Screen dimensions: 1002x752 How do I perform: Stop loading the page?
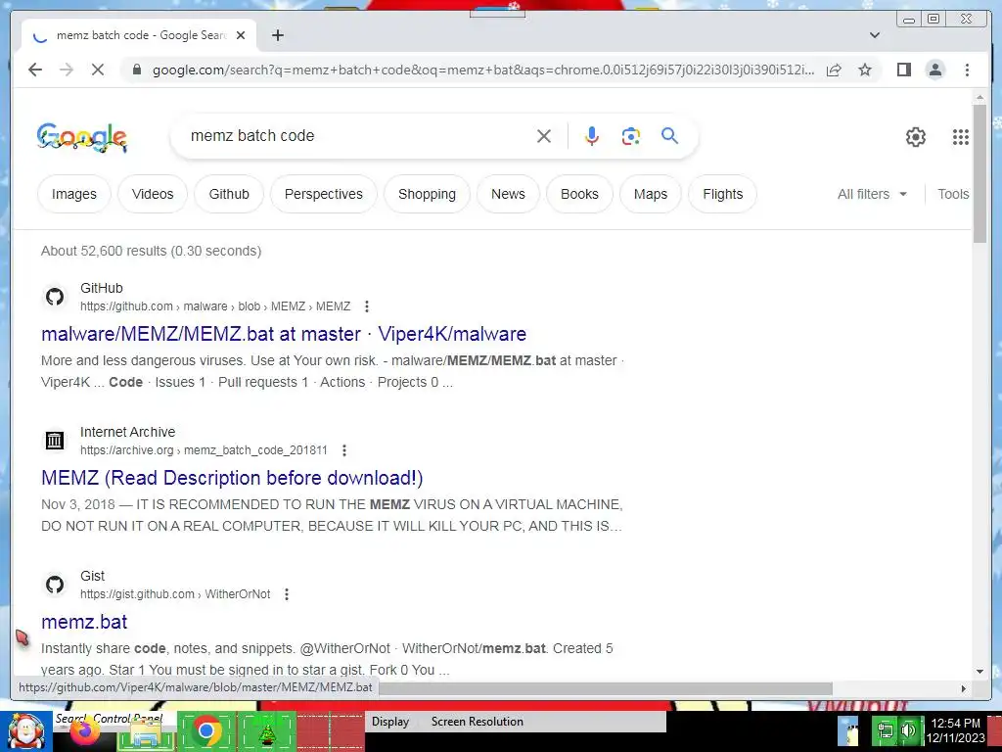point(98,70)
